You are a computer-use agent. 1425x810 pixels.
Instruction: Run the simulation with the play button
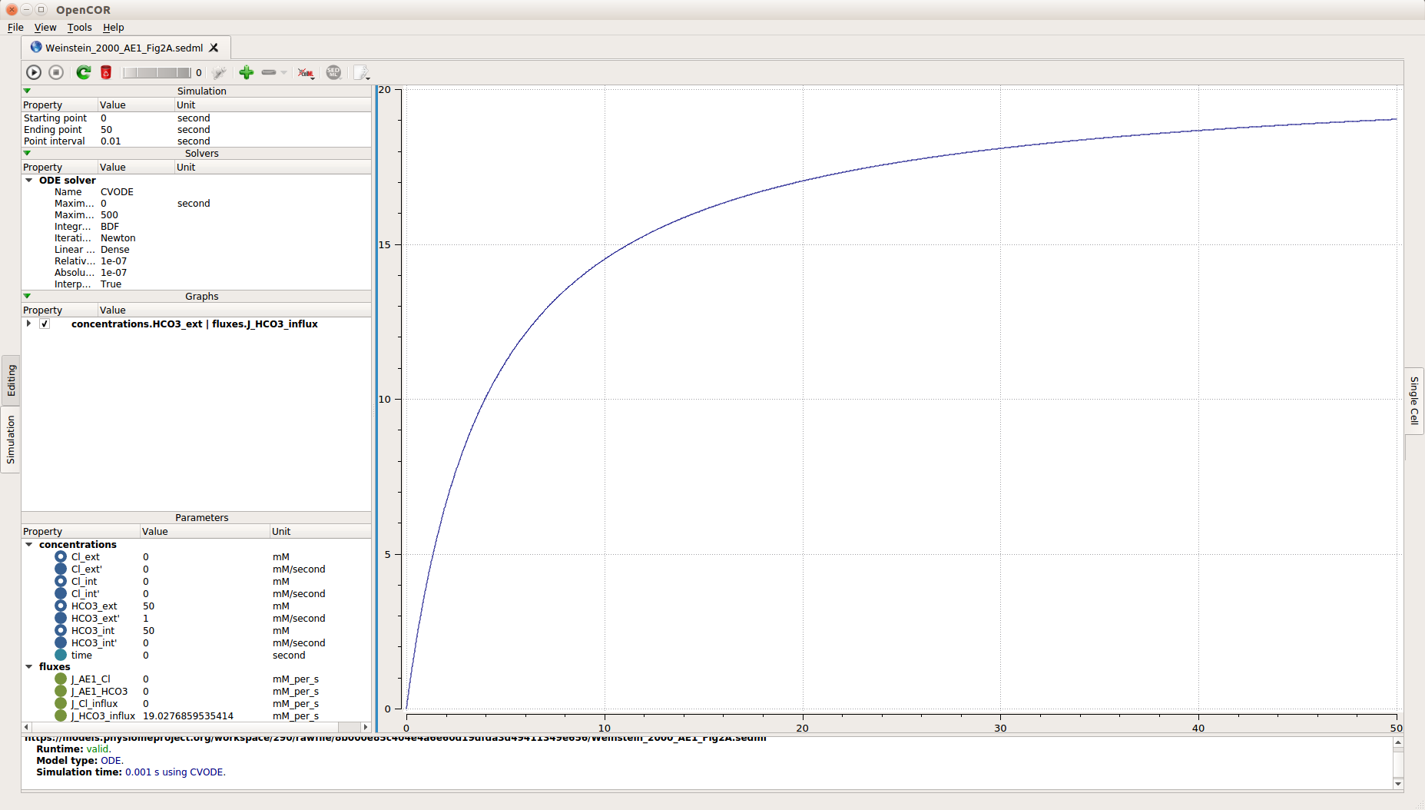tap(34, 72)
